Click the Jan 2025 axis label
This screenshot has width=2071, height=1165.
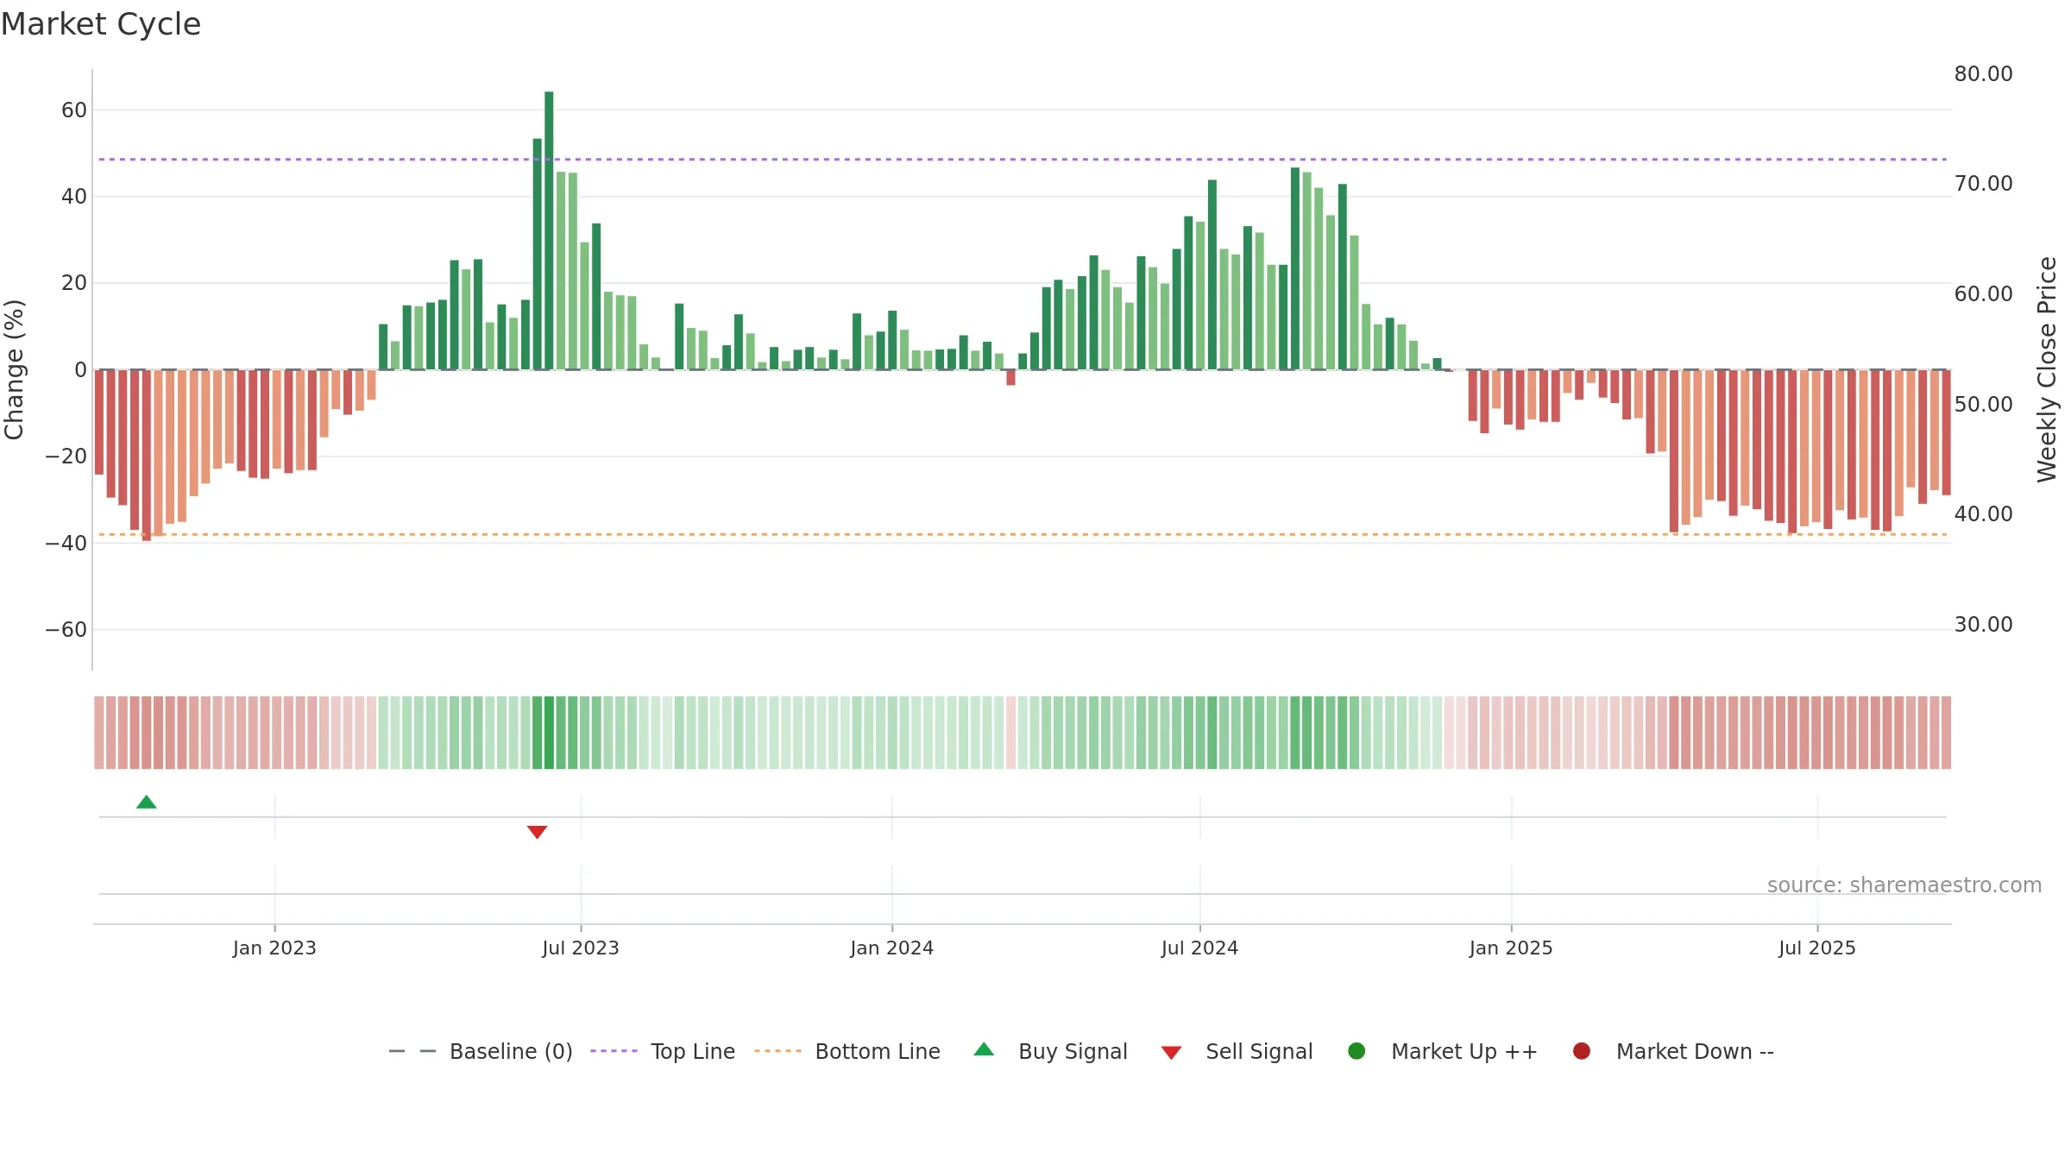[1511, 948]
